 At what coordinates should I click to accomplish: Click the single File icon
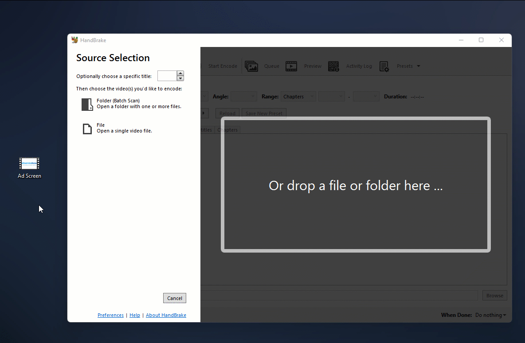87,129
